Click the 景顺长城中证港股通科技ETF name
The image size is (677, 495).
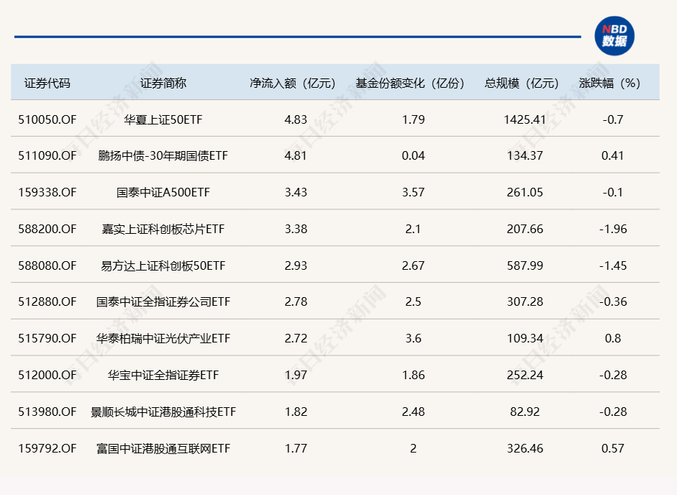[163, 412]
